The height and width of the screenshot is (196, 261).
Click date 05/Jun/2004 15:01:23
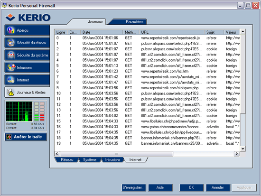(100, 71)
